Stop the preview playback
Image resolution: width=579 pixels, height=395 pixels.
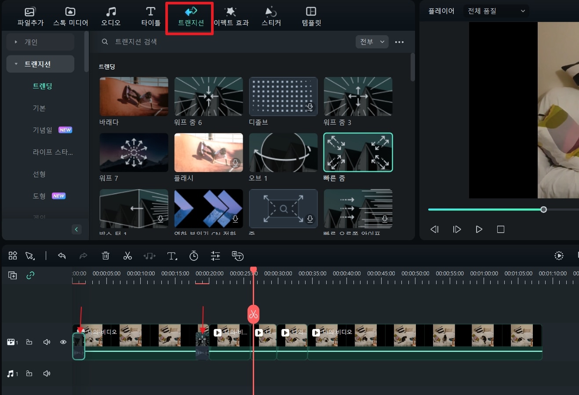501,229
